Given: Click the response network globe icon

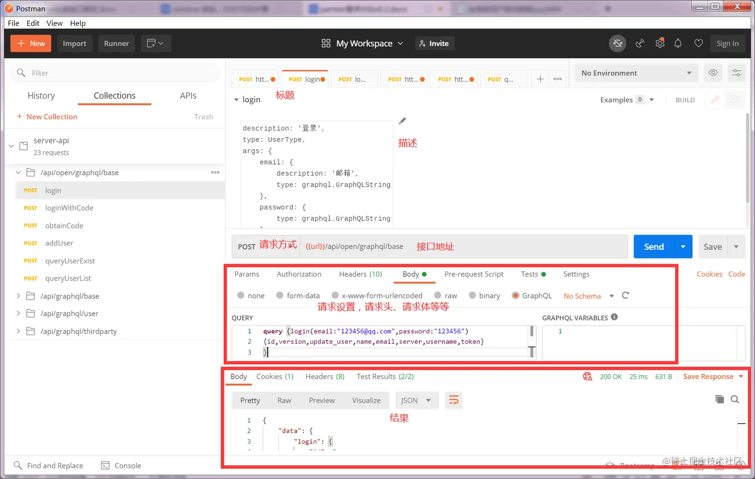Looking at the screenshot, I should coord(588,376).
